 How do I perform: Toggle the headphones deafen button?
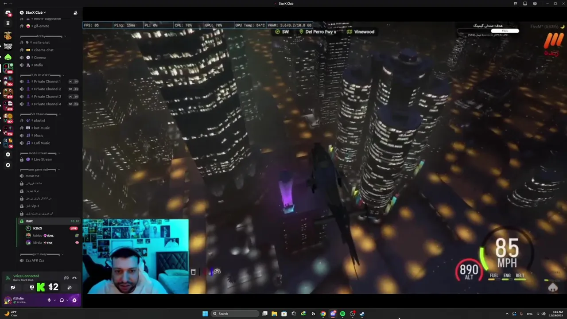62,300
